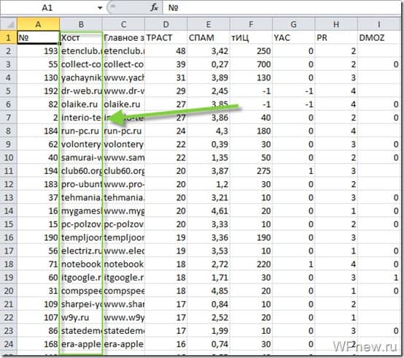The image size is (404, 358).
Task: Select column F header
Action: pyautogui.click(x=251, y=25)
